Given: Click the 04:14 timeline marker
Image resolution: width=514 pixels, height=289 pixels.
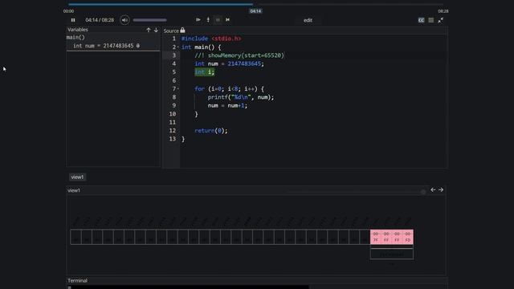Looking at the screenshot, I should (255, 10).
